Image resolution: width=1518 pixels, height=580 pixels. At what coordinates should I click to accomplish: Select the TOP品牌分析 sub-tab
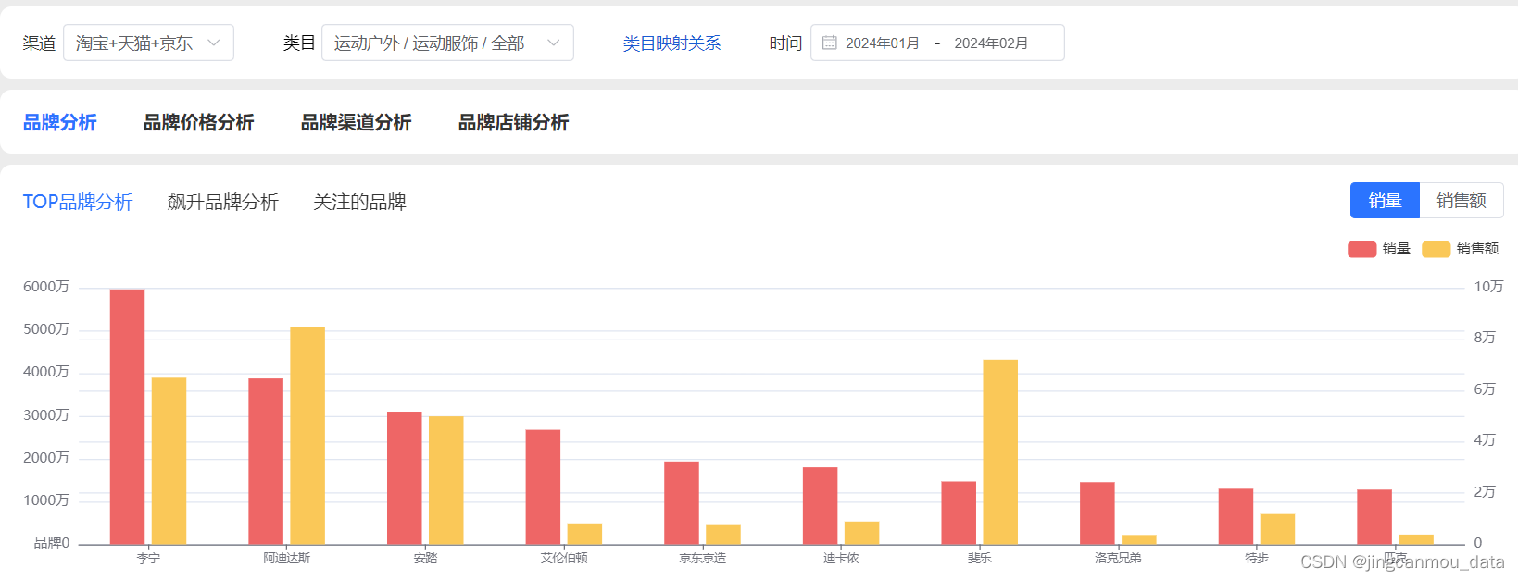coord(78,202)
